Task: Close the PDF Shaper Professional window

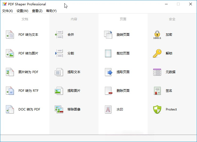Action: pyautogui.click(x=191, y=4)
